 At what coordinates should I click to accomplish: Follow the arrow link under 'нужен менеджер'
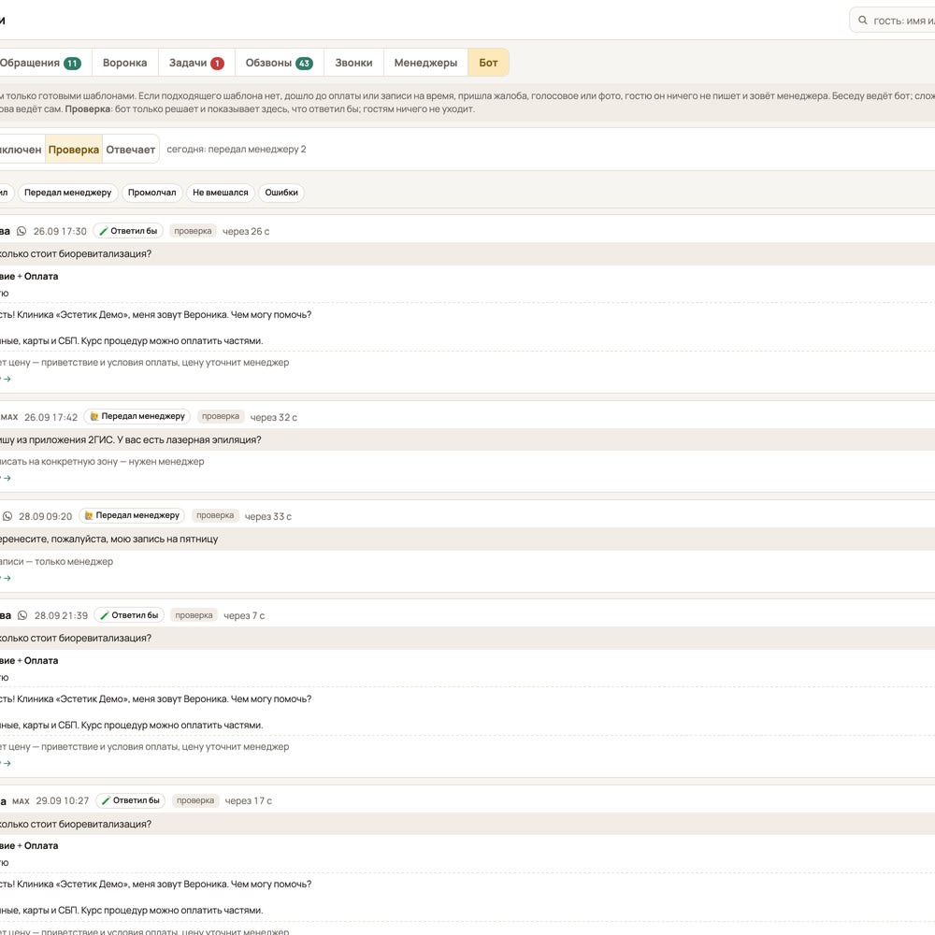click(7, 478)
